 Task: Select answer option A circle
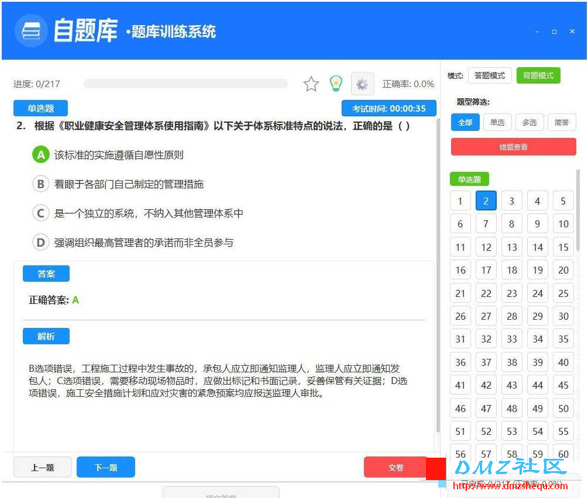(x=41, y=154)
